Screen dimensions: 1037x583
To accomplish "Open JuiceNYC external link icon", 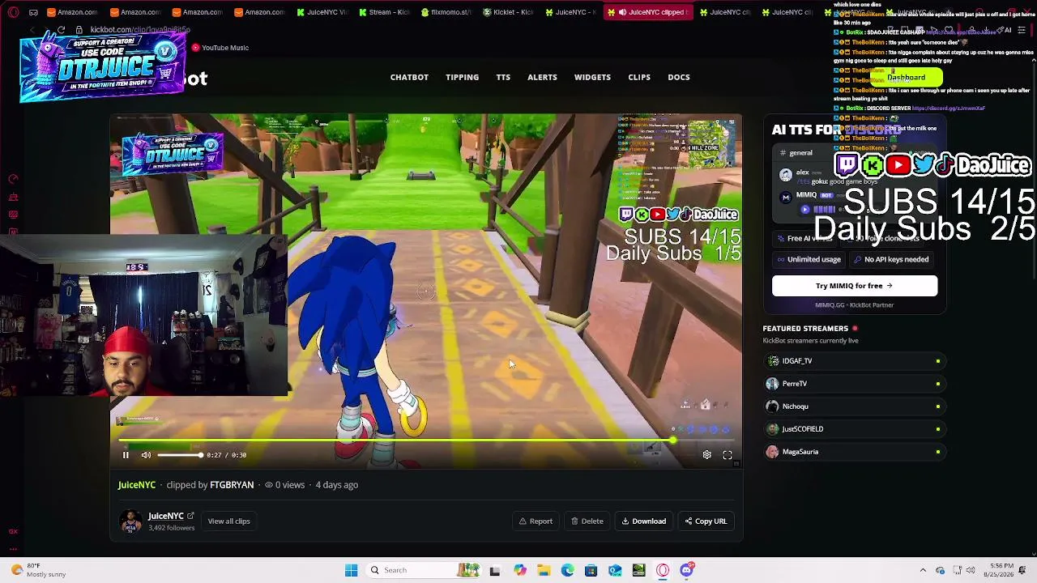I will click(190, 516).
